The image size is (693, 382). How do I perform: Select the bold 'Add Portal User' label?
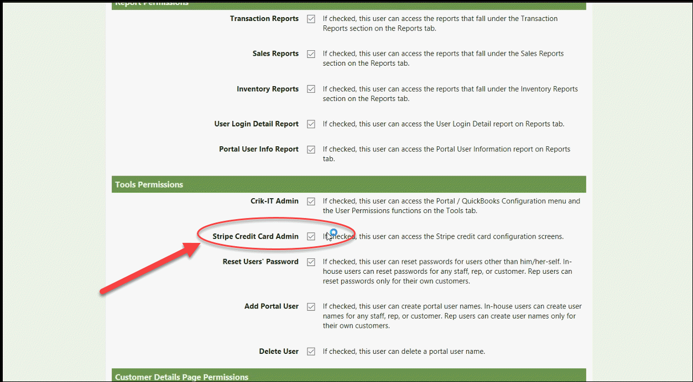pyautogui.click(x=271, y=306)
